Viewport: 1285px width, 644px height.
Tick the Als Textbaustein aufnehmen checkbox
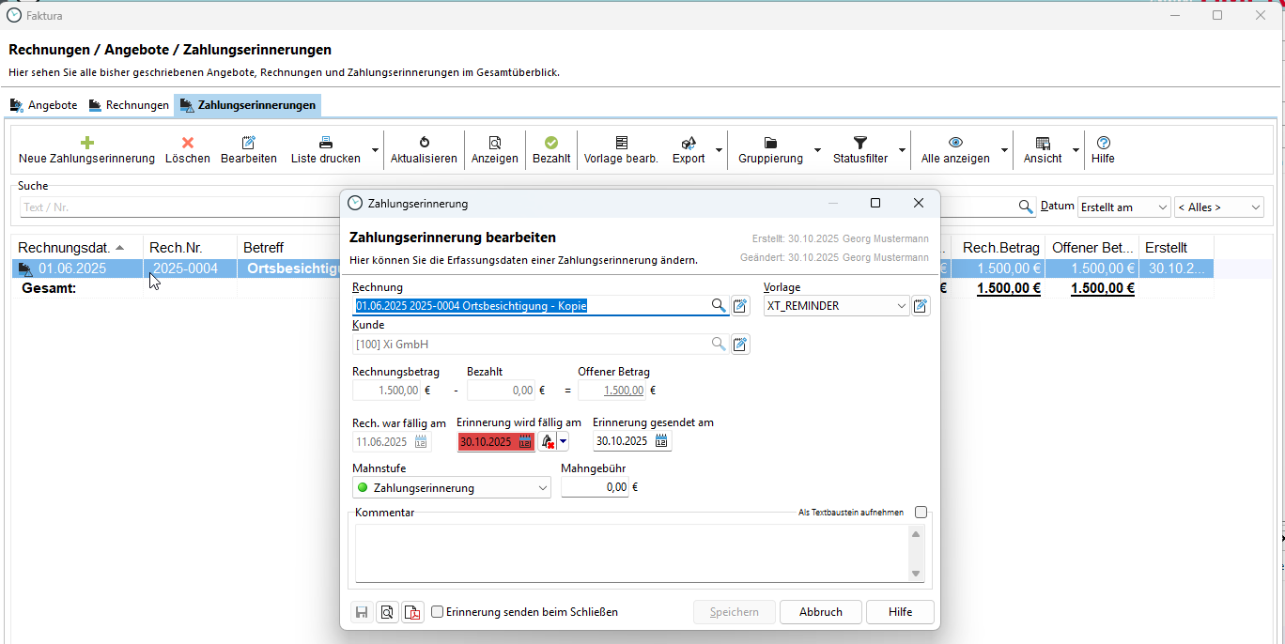(x=921, y=513)
